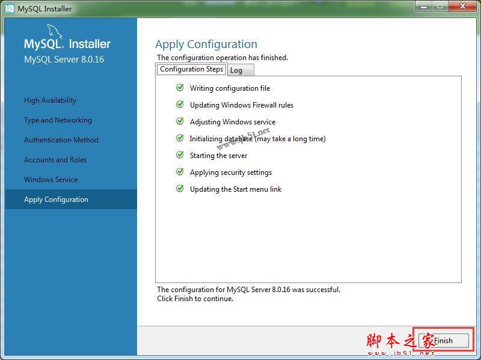Screen dimensions: 481x360
Task: Click the checkmark beside Starting the server
Action: point(180,155)
